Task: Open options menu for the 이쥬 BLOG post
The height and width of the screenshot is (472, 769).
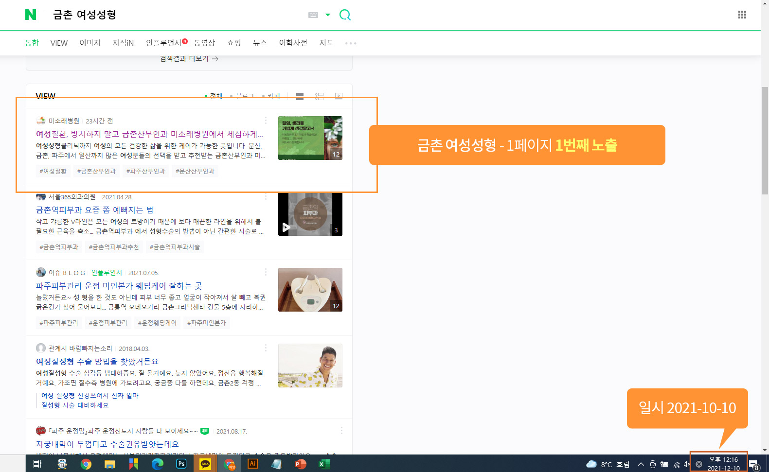Action: [266, 272]
